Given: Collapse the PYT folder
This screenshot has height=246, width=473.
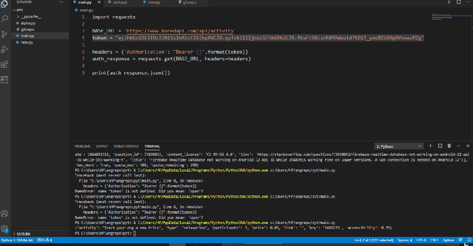Looking at the screenshot, I should point(19,10).
